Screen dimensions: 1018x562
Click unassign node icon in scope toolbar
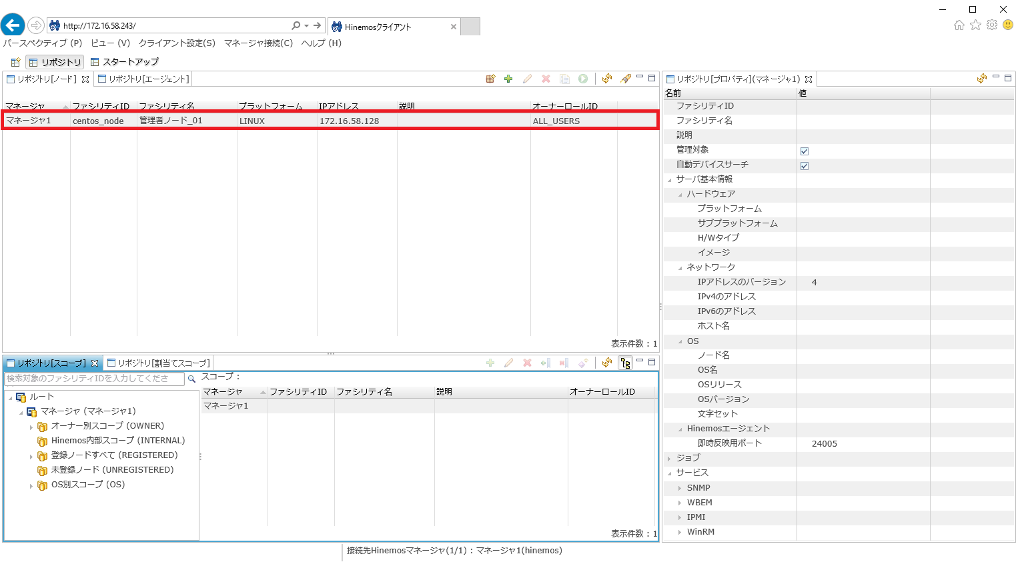pos(564,363)
